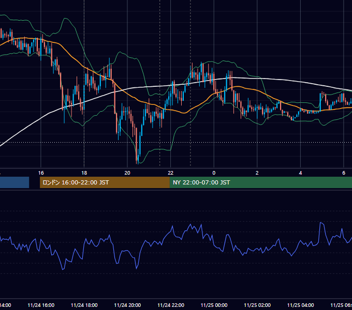Click the 11/24 18:00 date label

click(84, 305)
